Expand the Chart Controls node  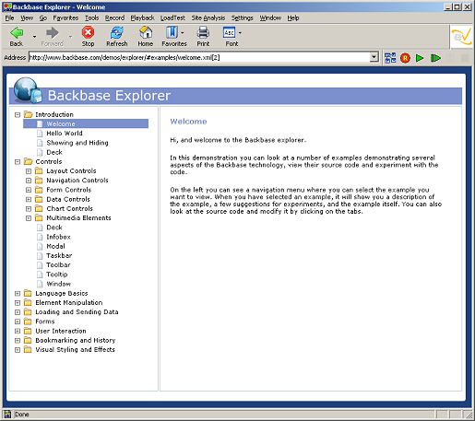pos(29,209)
